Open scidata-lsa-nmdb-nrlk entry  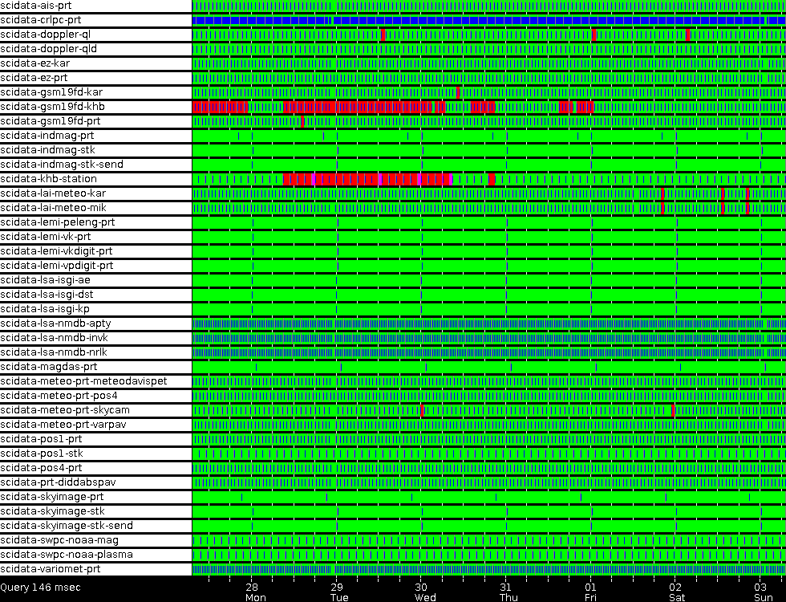point(54,352)
